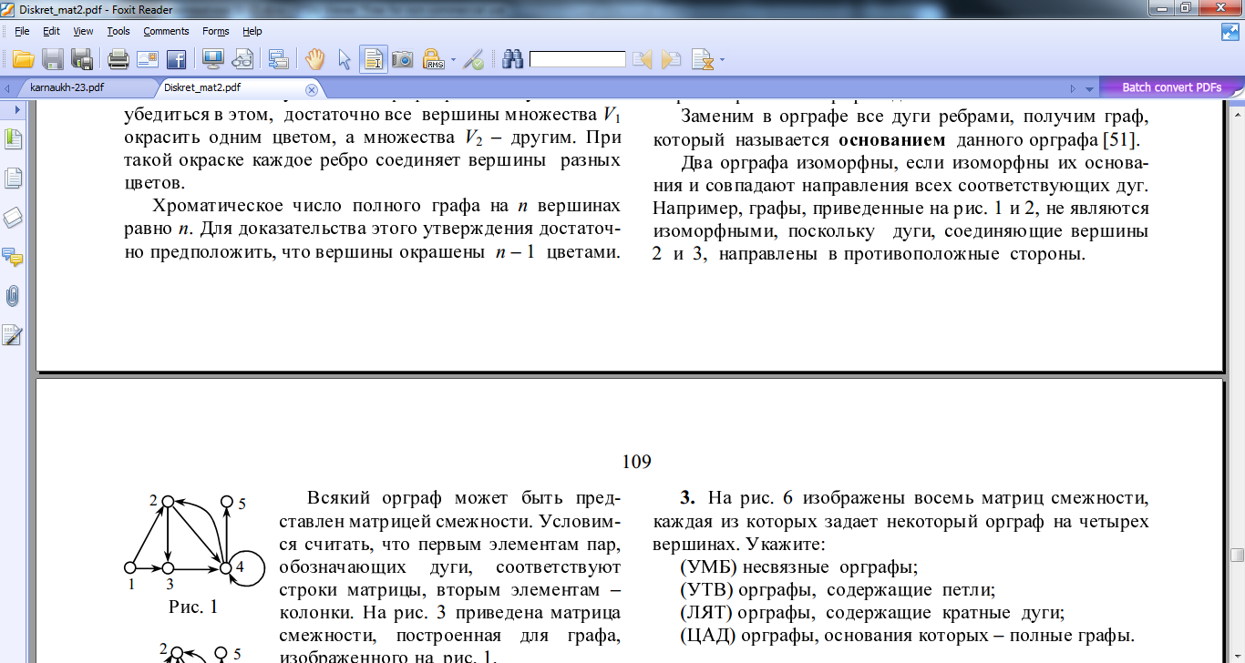
Task: Open the Edit menu
Action: tap(51, 31)
